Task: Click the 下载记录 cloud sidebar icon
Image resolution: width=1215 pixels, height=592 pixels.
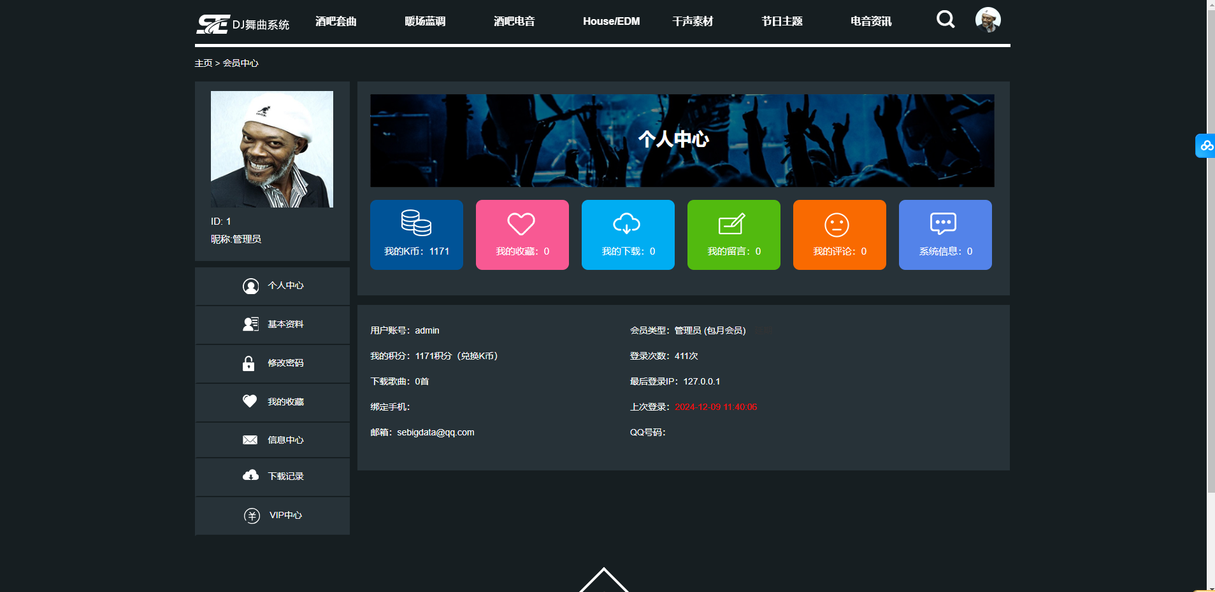Action: pyautogui.click(x=251, y=476)
